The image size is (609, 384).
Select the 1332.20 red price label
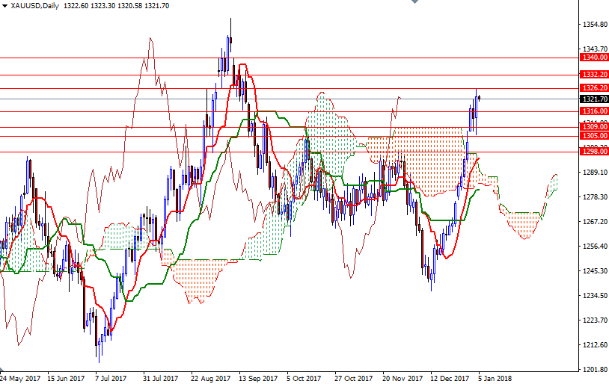594,75
